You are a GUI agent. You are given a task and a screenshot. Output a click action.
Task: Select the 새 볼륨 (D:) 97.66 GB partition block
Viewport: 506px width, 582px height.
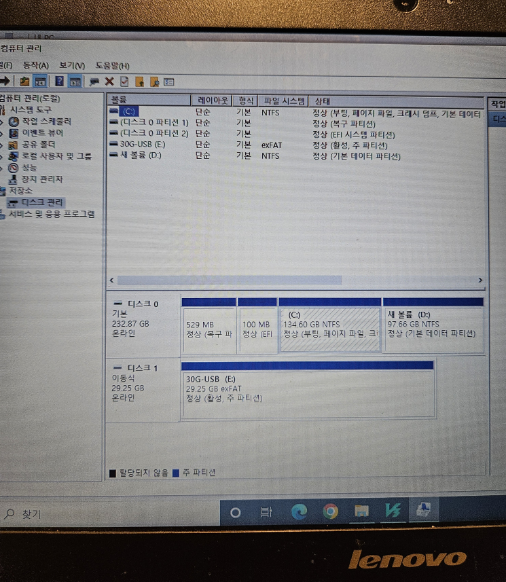(x=433, y=325)
